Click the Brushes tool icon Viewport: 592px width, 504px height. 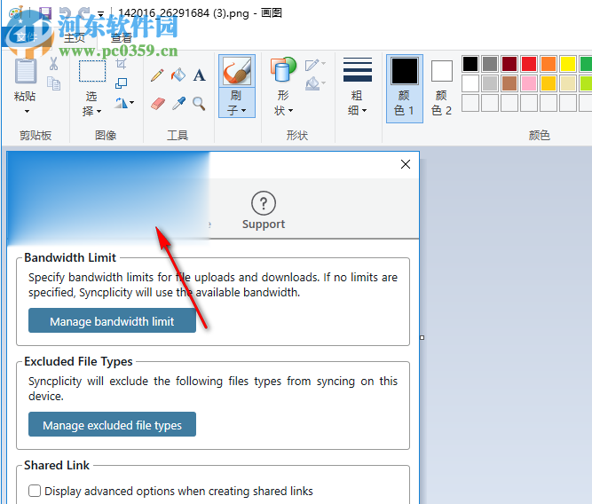[x=237, y=71]
